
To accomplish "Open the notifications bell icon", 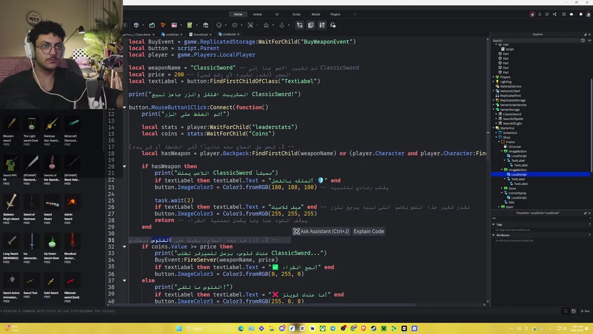I will [x=581, y=14].
